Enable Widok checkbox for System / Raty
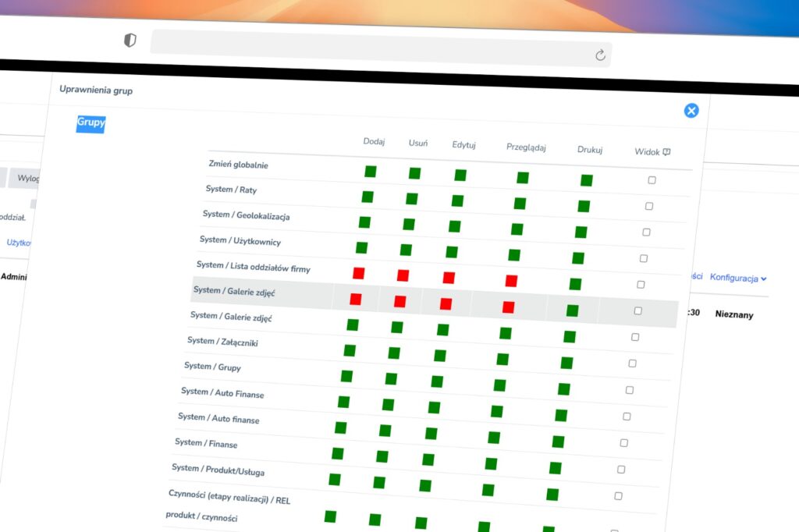Image resolution: width=799 pixels, height=532 pixels. coord(649,206)
